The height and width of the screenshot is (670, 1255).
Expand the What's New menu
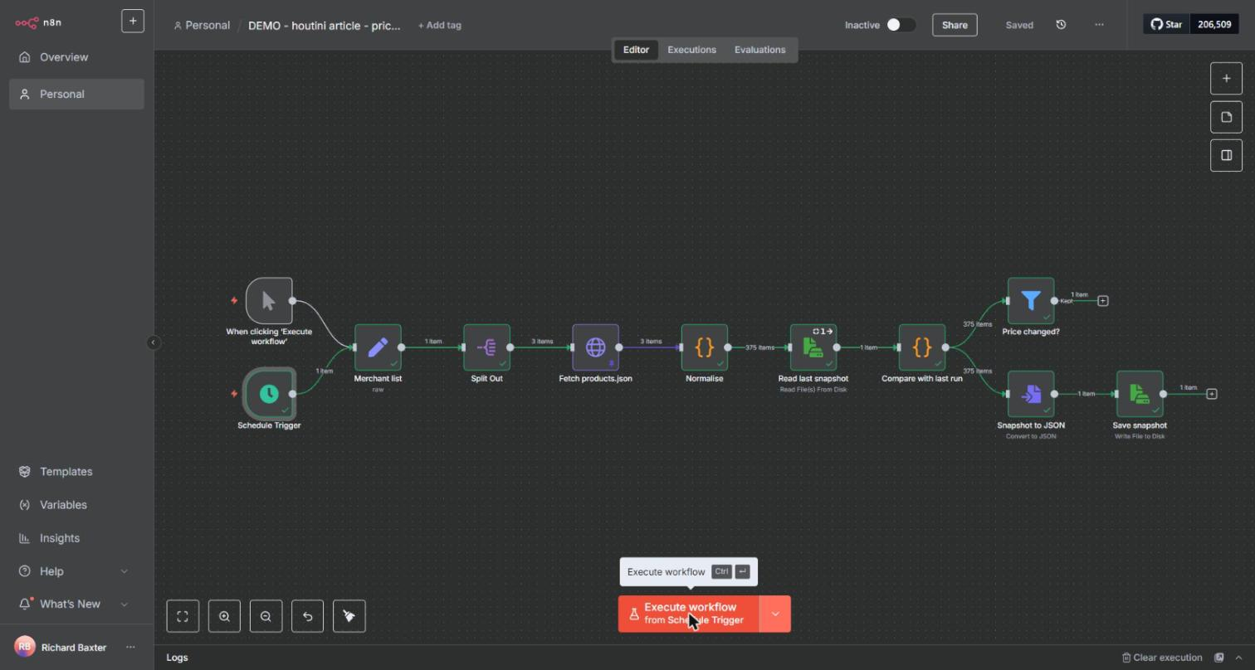[x=76, y=604]
